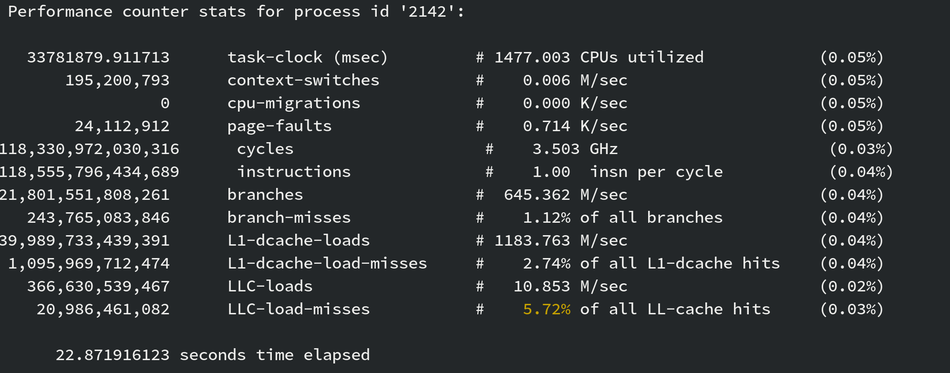Click the 1477.003 CPUs utilized text

point(599,57)
